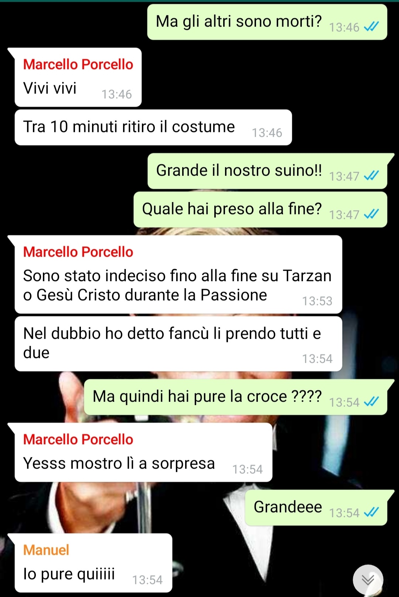Select the 'Vivi vivi' message bubble

pyautogui.click(x=78, y=77)
